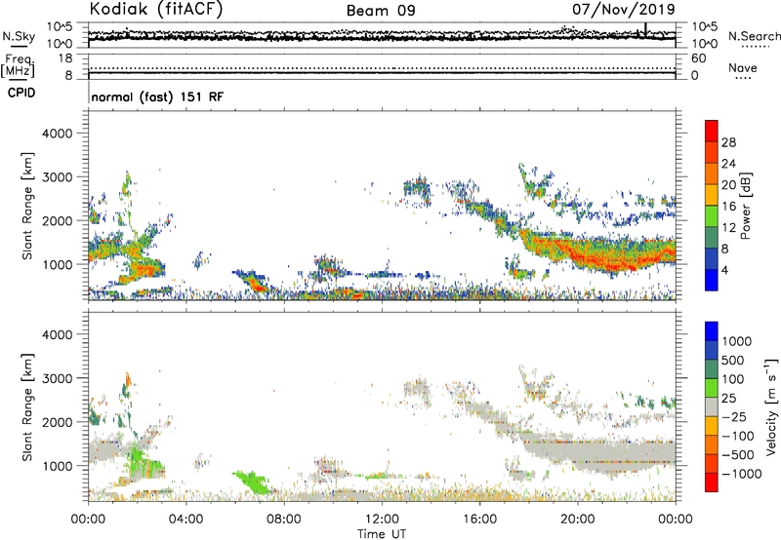Select the Time UT axis label

[x=382, y=534]
